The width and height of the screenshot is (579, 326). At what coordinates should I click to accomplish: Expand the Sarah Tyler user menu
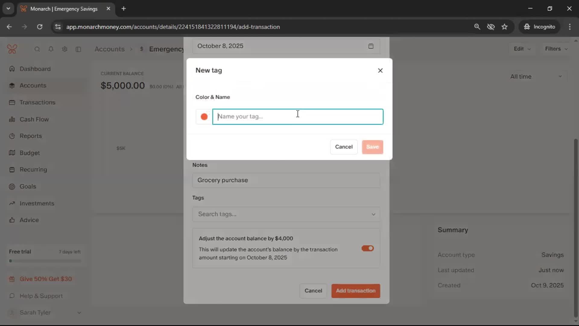click(x=79, y=313)
